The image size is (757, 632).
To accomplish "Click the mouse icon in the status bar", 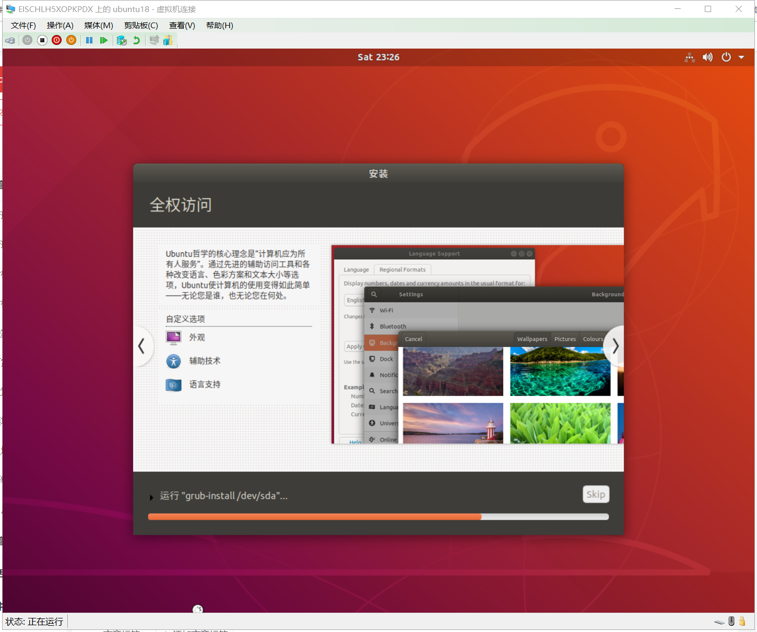I will pyautogui.click(x=731, y=621).
